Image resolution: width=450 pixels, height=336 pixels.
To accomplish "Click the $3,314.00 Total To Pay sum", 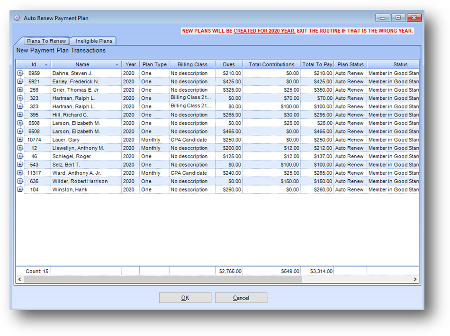I will (317, 271).
